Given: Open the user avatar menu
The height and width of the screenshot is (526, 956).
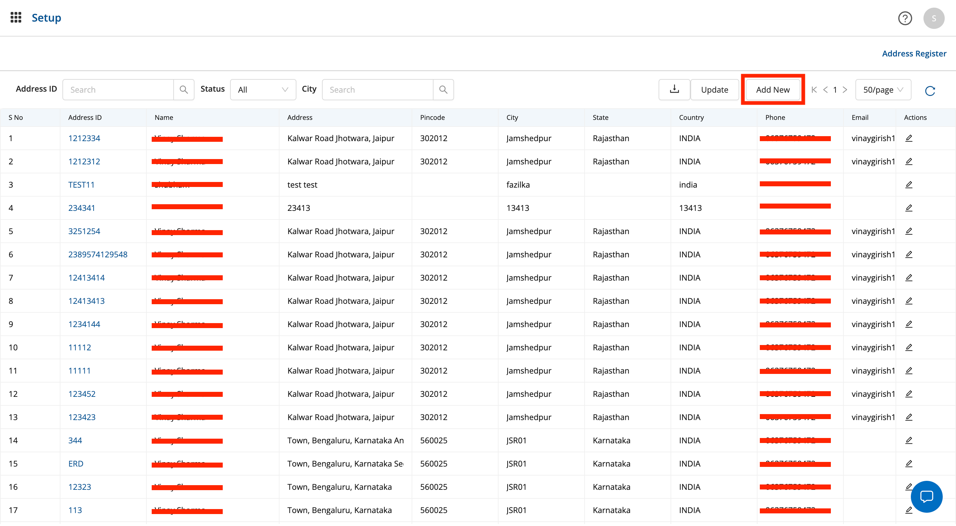Looking at the screenshot, I should click(933, 18).
